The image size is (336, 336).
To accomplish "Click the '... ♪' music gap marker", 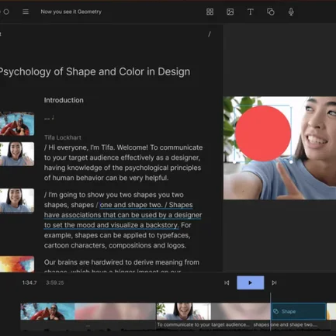I will [x=49, y=118].
